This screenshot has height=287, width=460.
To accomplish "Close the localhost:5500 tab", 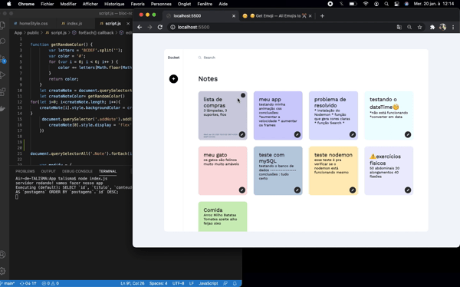I will [x=234, y=16].
